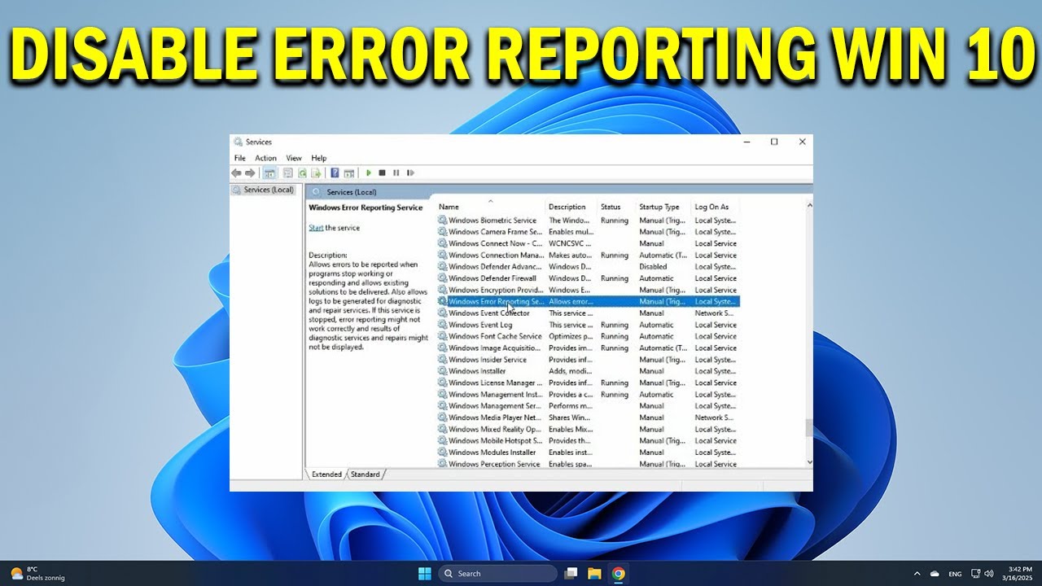The width and height of the screenshot is (1042, 586).
Task: Select Services (Local) in the console tree
Action: [x=269, y=190]
